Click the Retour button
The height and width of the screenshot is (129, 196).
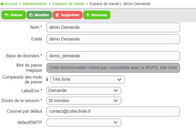(14, 15)
